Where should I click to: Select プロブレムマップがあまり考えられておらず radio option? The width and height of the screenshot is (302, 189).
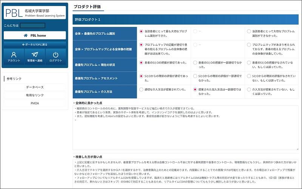249,45
